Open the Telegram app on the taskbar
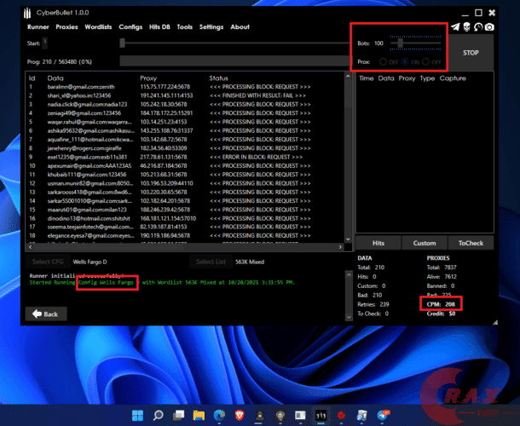The image size is (520, 426). [383, 415]
